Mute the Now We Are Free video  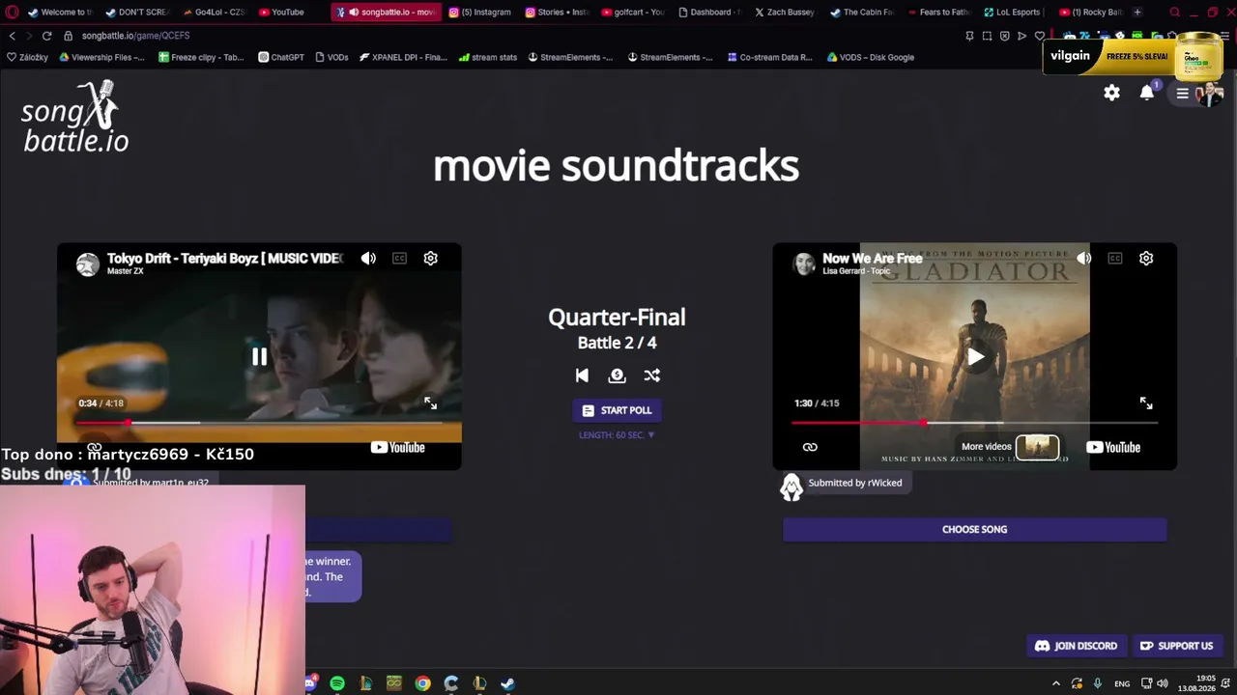coord(1084,259)
